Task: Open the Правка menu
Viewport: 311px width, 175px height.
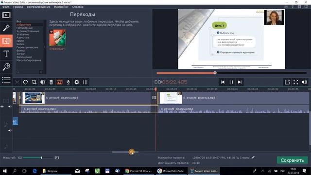Action: (x=18, y=7)
